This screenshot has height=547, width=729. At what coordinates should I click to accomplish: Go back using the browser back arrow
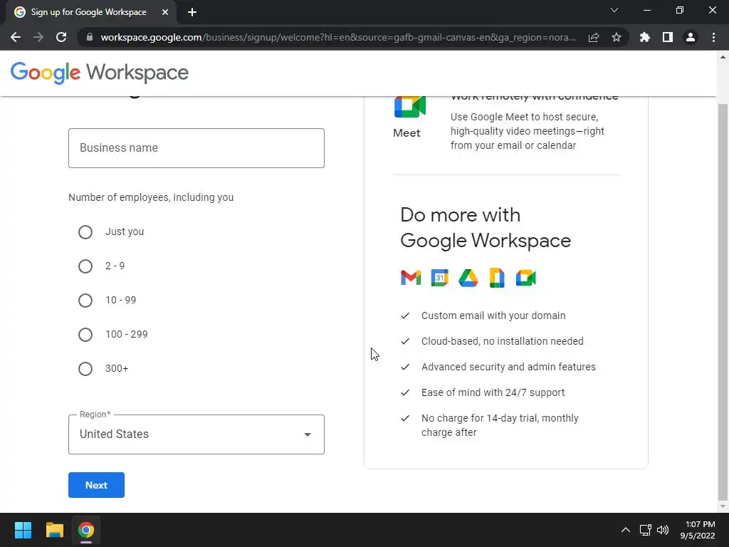[16, 37]
